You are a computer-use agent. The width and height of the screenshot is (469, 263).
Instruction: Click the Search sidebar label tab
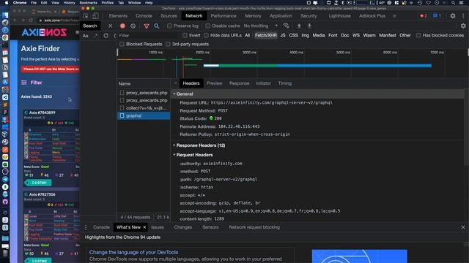tap(89, 26)
